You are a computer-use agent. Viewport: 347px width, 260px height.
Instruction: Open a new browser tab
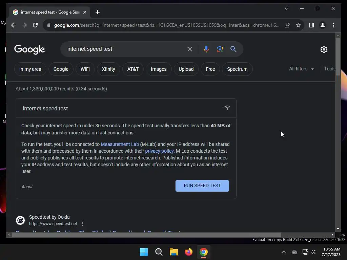click(97, 12)
